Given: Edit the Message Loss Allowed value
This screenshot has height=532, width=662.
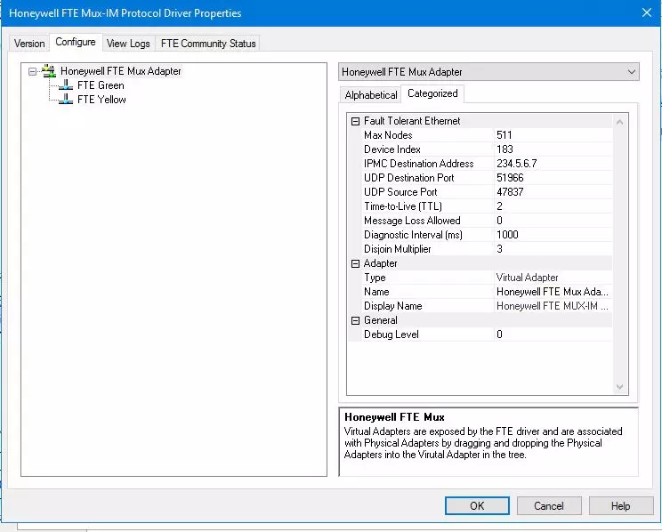Looking at the screenshot, I should [x=553, y=221].
